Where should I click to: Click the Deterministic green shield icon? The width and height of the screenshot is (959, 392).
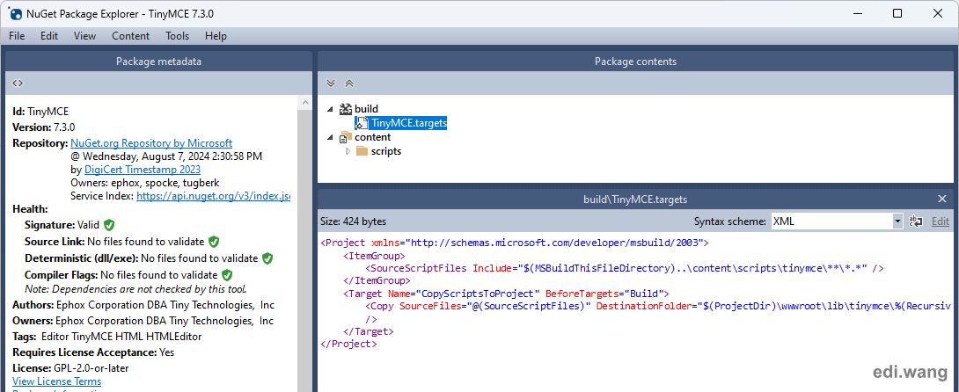pyautogui.click(x=267, y=258)
